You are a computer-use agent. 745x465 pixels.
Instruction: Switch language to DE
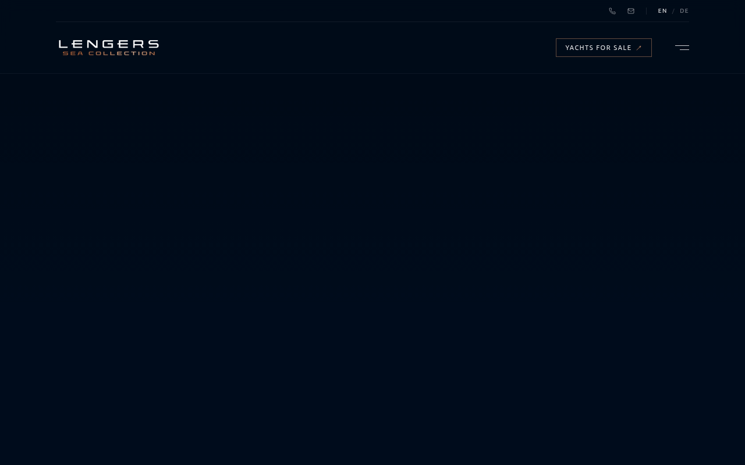[684, 11]
